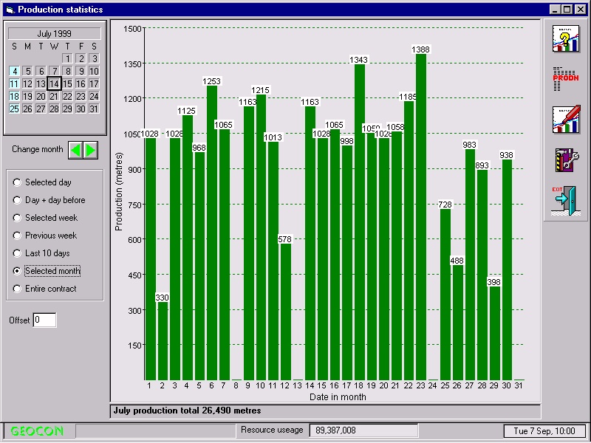Screen dimensions: 591x443
Task: Click the Offset input field
Action: click(44, 320)
